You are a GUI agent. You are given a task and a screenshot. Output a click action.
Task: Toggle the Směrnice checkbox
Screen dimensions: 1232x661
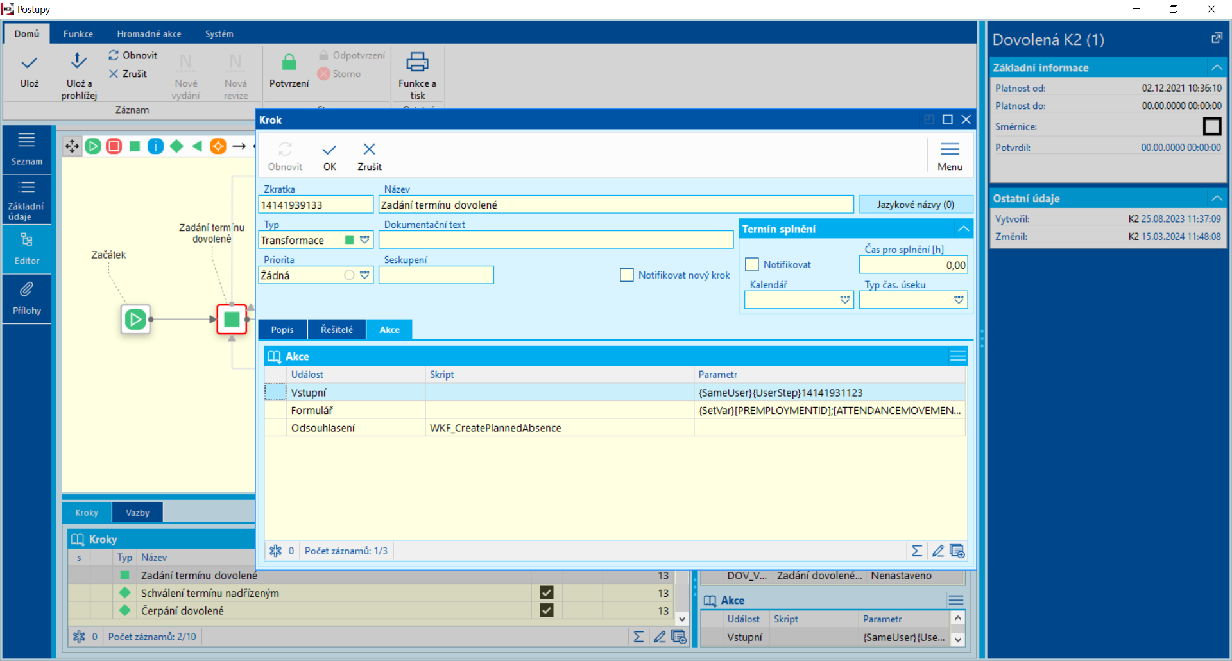(x=1211, y=126)
